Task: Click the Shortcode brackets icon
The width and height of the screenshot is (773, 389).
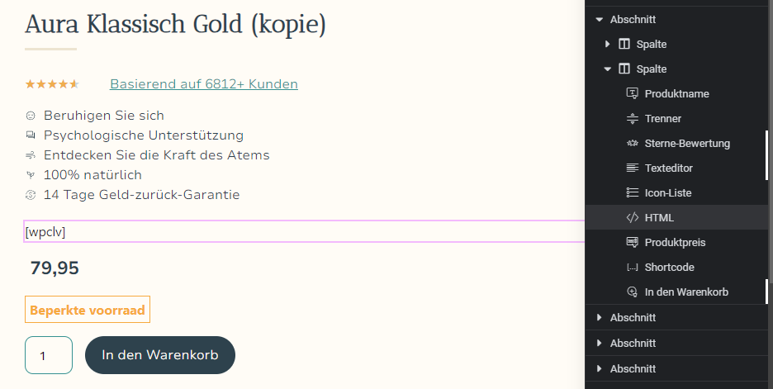Action: point(633,267)
